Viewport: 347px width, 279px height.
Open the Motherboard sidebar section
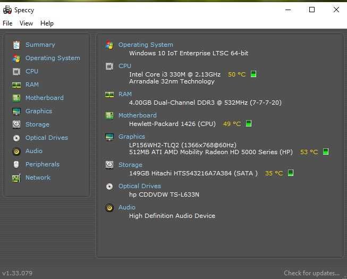click(x=45, y=98)
